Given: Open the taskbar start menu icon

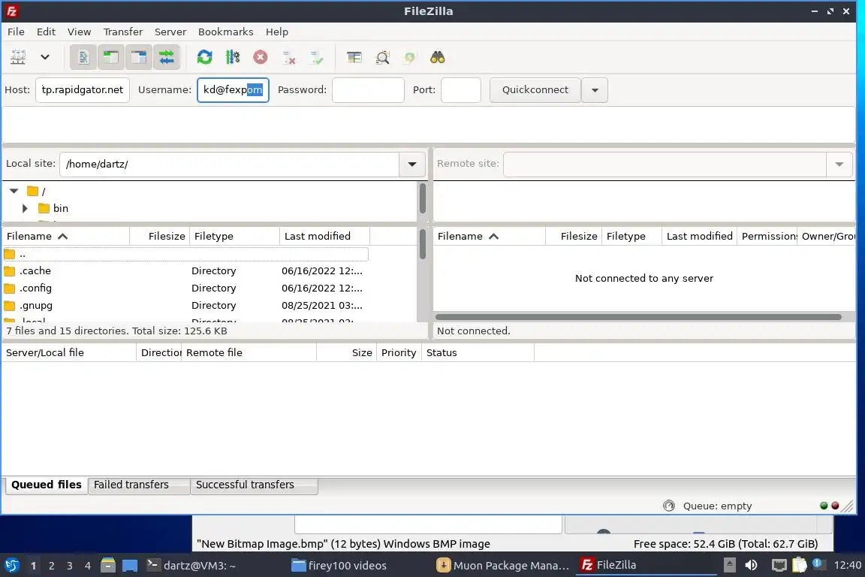Looking at the screenshot, I should 11,566.
